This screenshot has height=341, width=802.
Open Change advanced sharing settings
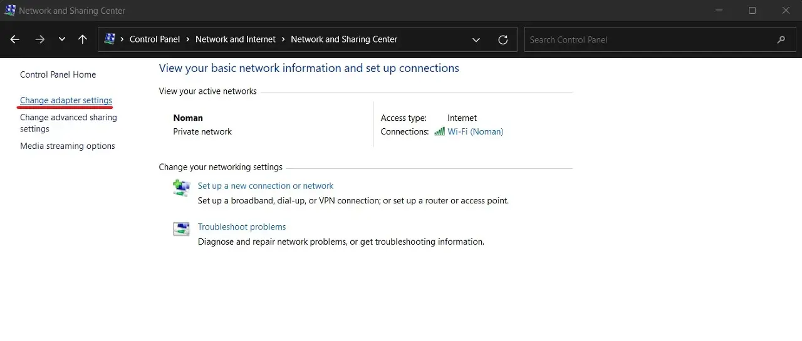[68, 123]
